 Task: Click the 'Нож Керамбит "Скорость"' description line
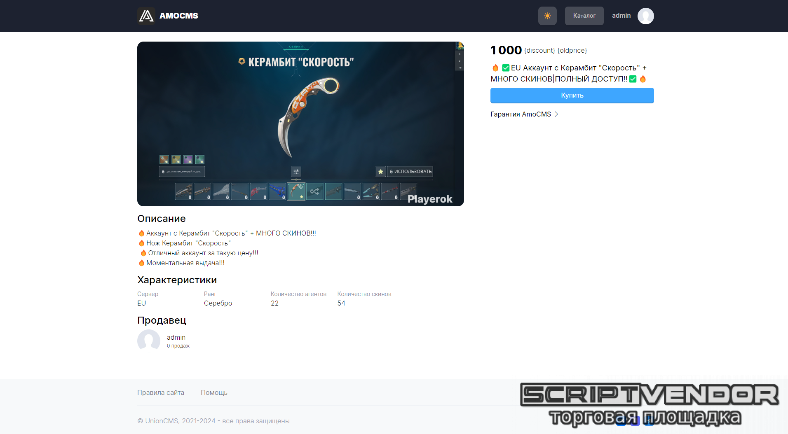pyautogui.click(x=184, y=243)
